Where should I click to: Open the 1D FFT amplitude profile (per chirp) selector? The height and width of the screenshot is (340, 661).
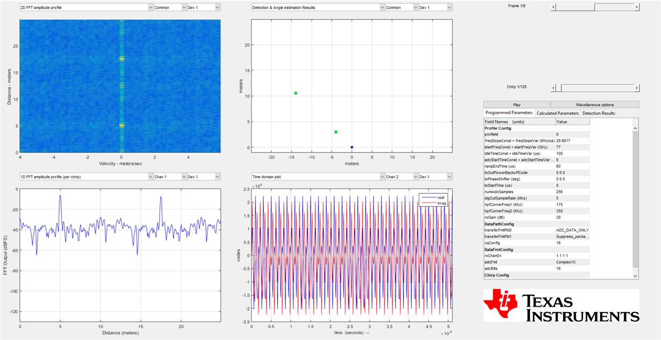point(86,176)
